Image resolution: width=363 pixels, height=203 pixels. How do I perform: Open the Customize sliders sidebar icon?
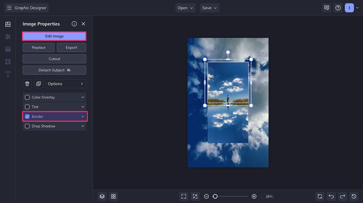click(8, 37)
